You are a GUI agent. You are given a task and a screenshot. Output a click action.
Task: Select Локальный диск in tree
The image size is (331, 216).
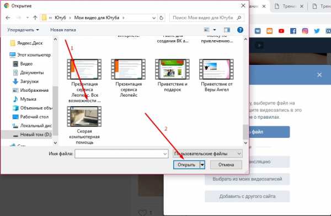tap(33, 126)
